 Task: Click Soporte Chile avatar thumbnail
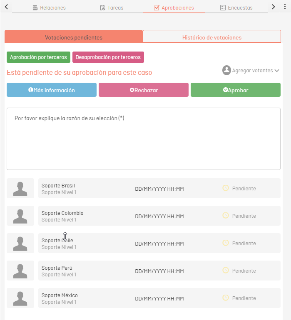[20, 243]
